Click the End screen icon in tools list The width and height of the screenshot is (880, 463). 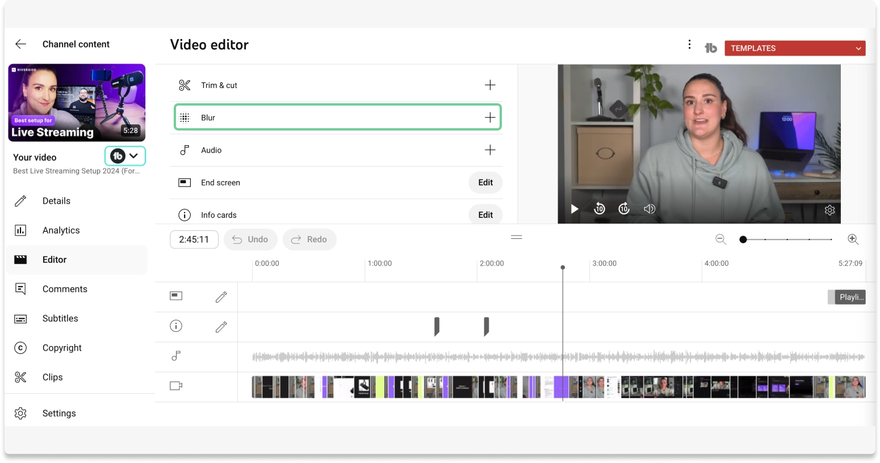point(185,183)
